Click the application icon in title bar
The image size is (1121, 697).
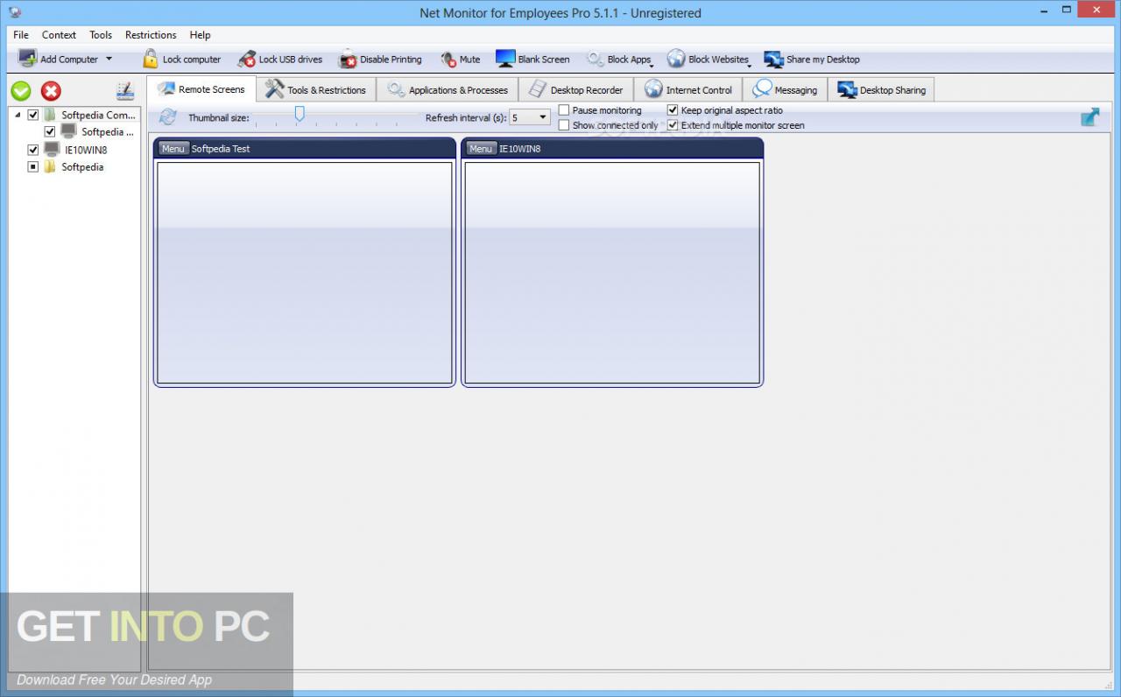point(15,12)
